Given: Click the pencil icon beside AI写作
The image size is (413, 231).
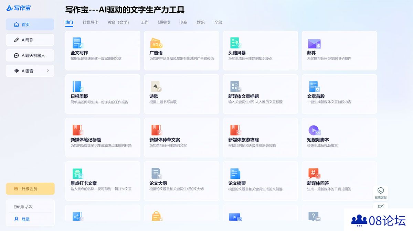Looking at the screenshot, I should (x=16, y=40).
